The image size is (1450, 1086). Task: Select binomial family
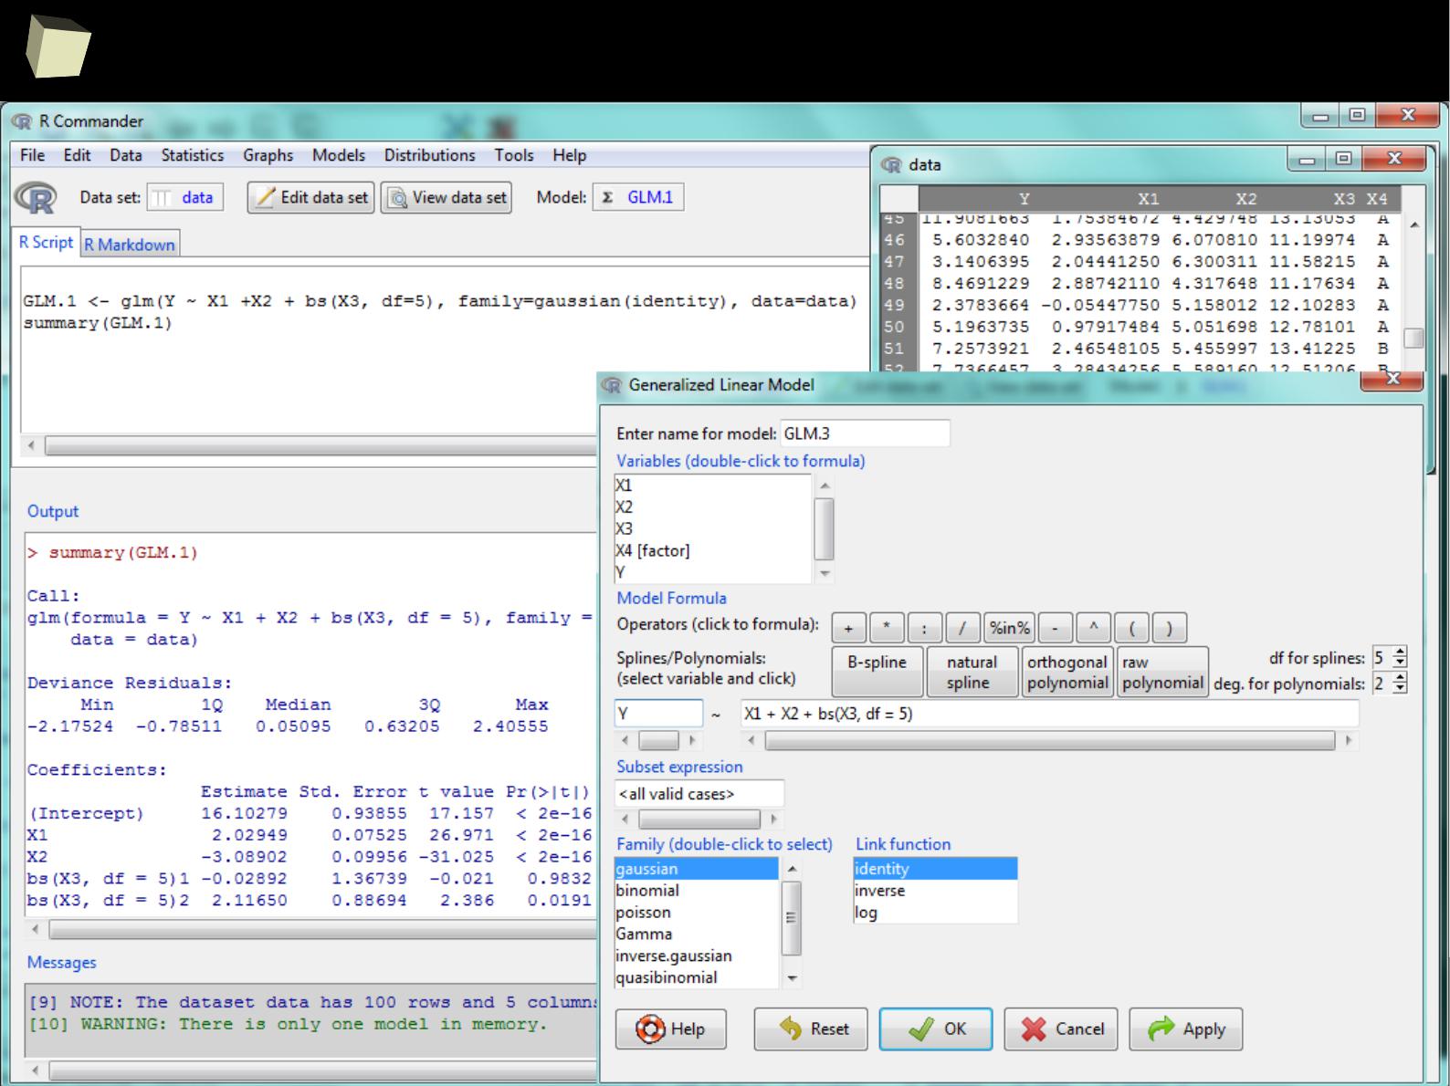[697, 891]
